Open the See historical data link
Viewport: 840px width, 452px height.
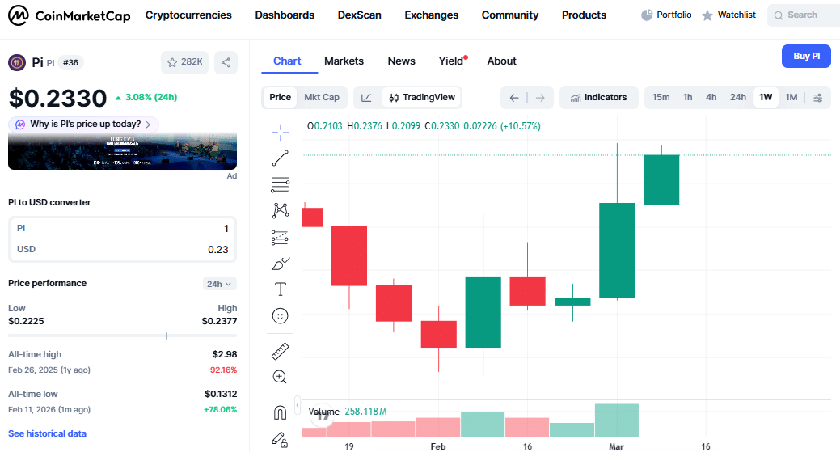pos(47,433)
